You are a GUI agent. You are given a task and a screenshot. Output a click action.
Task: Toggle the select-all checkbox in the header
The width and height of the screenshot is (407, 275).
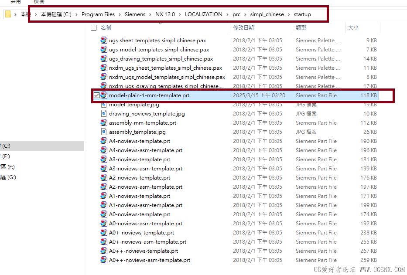tap(94, 28)
